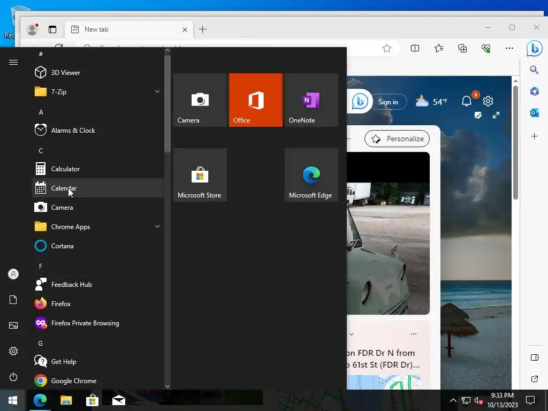The width and height of the screenshot is (548, 411).
Task: Open Edge Favorites list icon
Action: click(439, 48)
